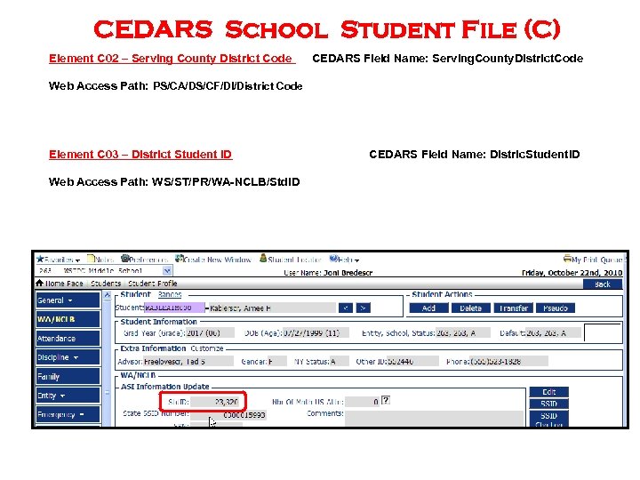Click the Back button

pyautogui.click(x=603, y=284)
